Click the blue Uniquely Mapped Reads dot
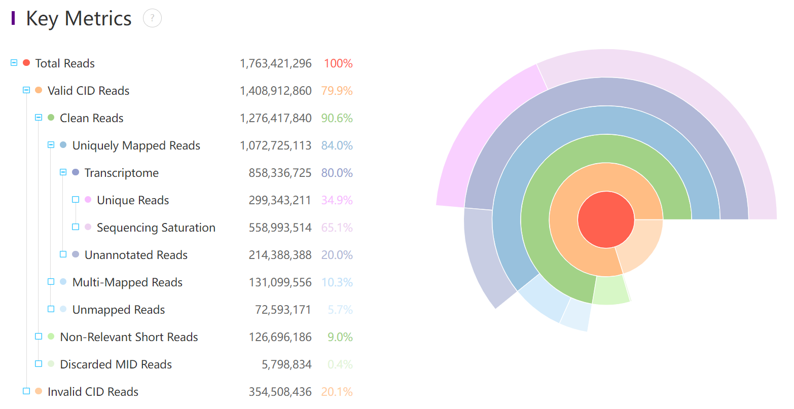This screenshot has height=409, width=794. [x=63, y=145]
